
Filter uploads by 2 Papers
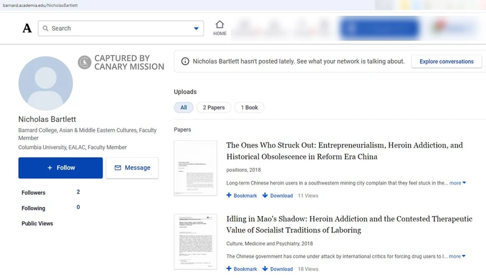(214, 107)
